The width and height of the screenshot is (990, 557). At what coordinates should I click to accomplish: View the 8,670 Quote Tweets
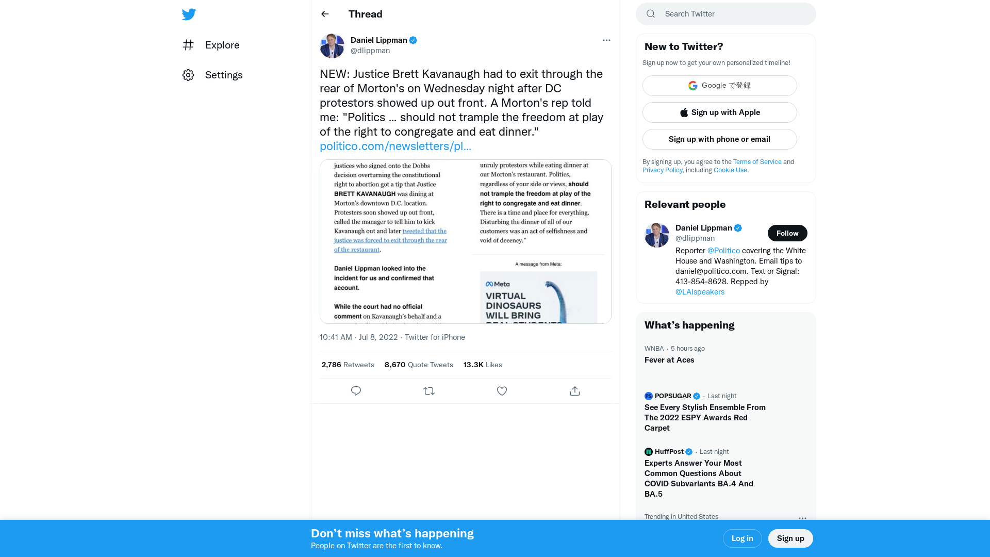click(419, 365)
